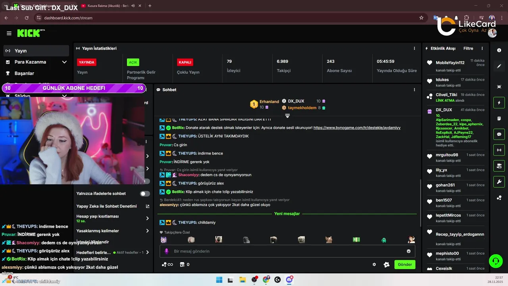Image resolution: width=508 pixels, height=286 pixels.
Task: Select Yayın in the left sidebar
Action: click(36, 51)
